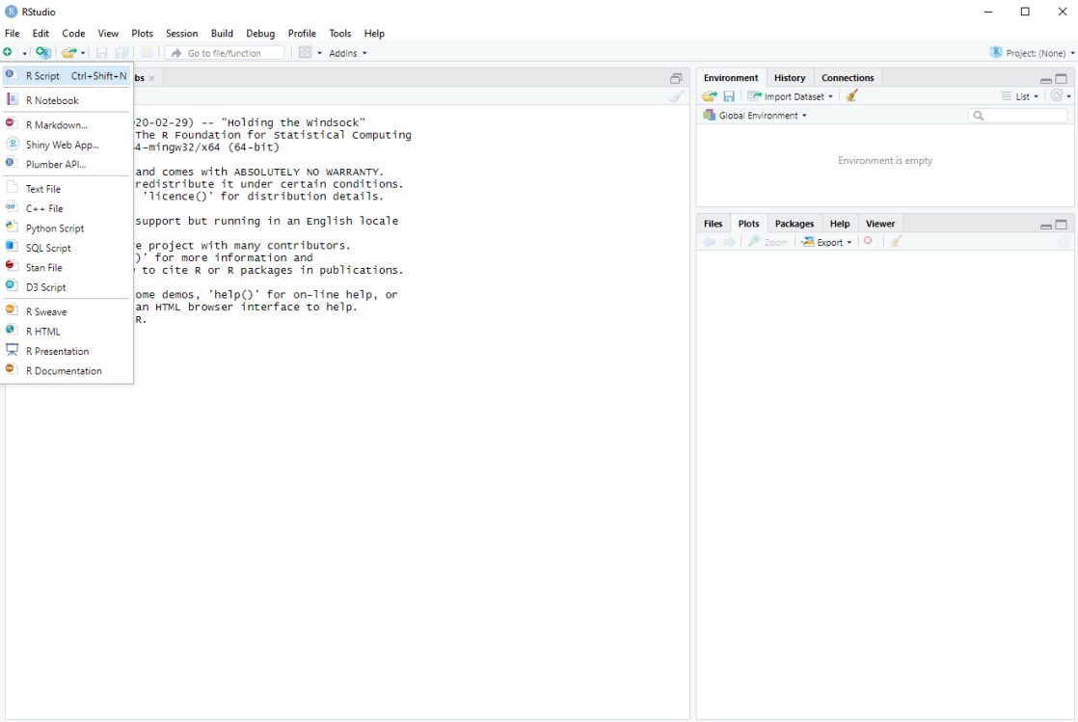Click the console pane restore window icon

676,78
